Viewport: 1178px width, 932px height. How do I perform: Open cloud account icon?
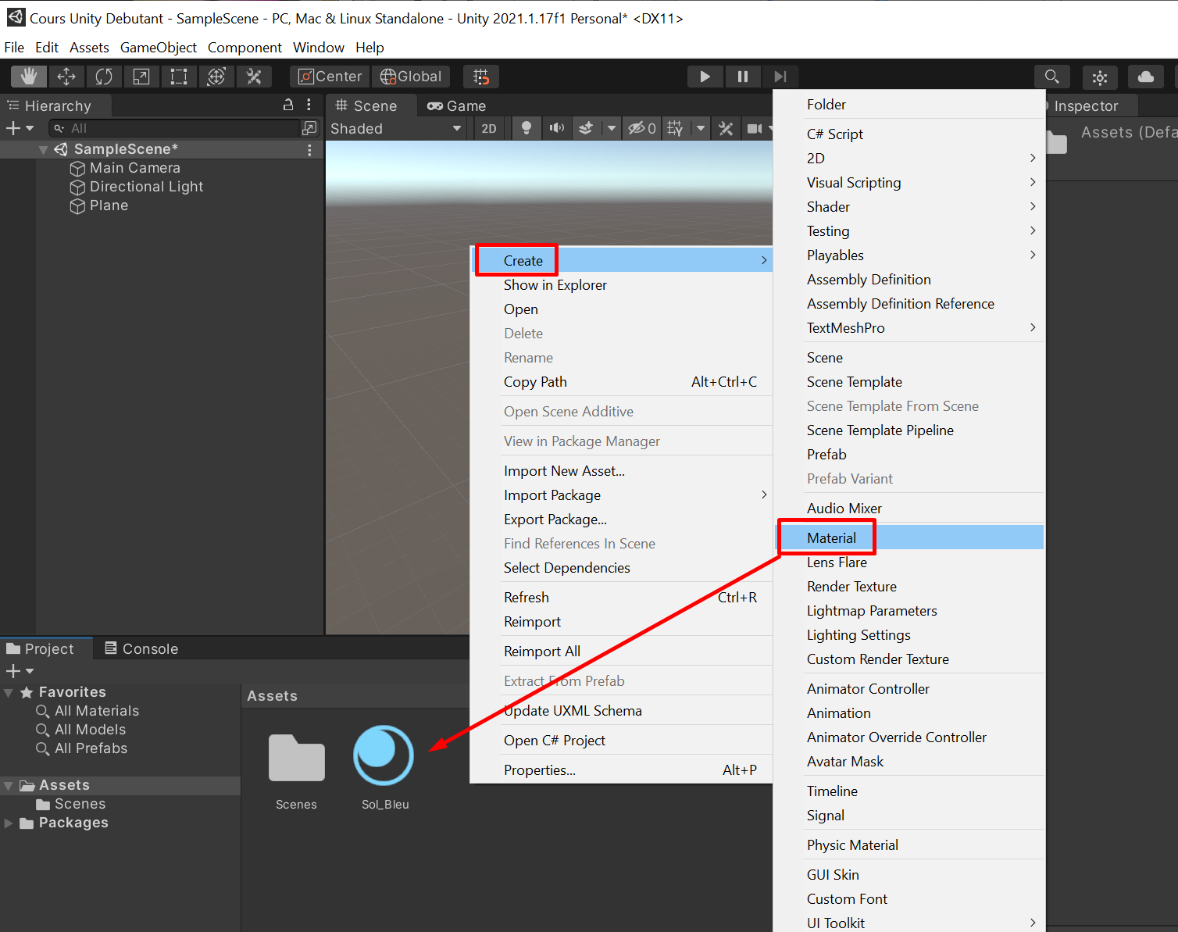pos(1146,77)
